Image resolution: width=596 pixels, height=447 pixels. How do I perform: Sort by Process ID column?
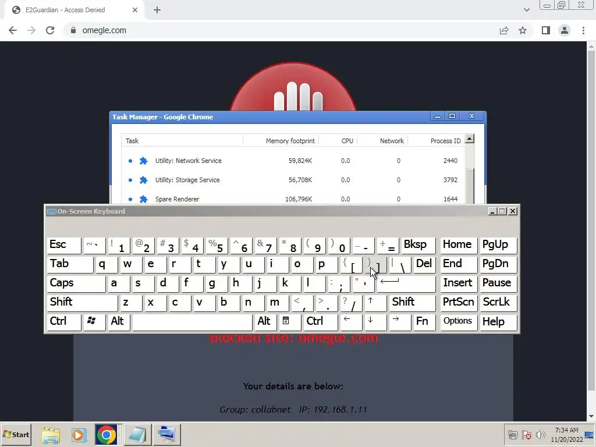coord(437,141)
